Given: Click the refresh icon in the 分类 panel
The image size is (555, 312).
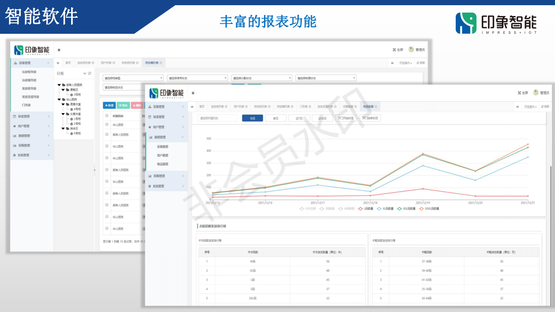Looking at the screenshot, I should pyautogui.click(x=90, y=73).
